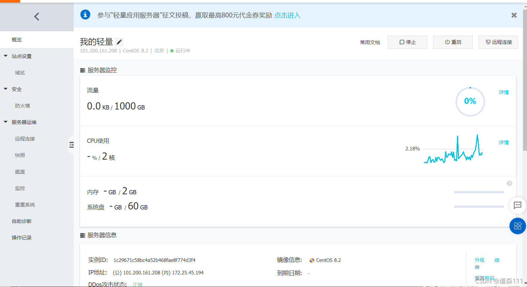Screen dimensions: 527x287
Task: Edit server name with pencil icon
Action: [119, 42]
